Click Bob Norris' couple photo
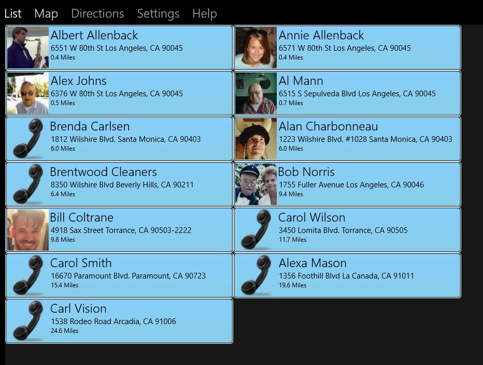The width and height of the screenshot is (483, 365). coord(256,184)
